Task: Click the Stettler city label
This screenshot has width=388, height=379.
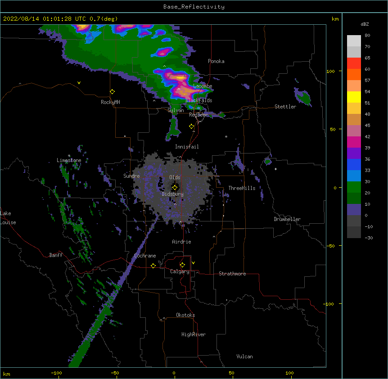Action: pos(285,107)
